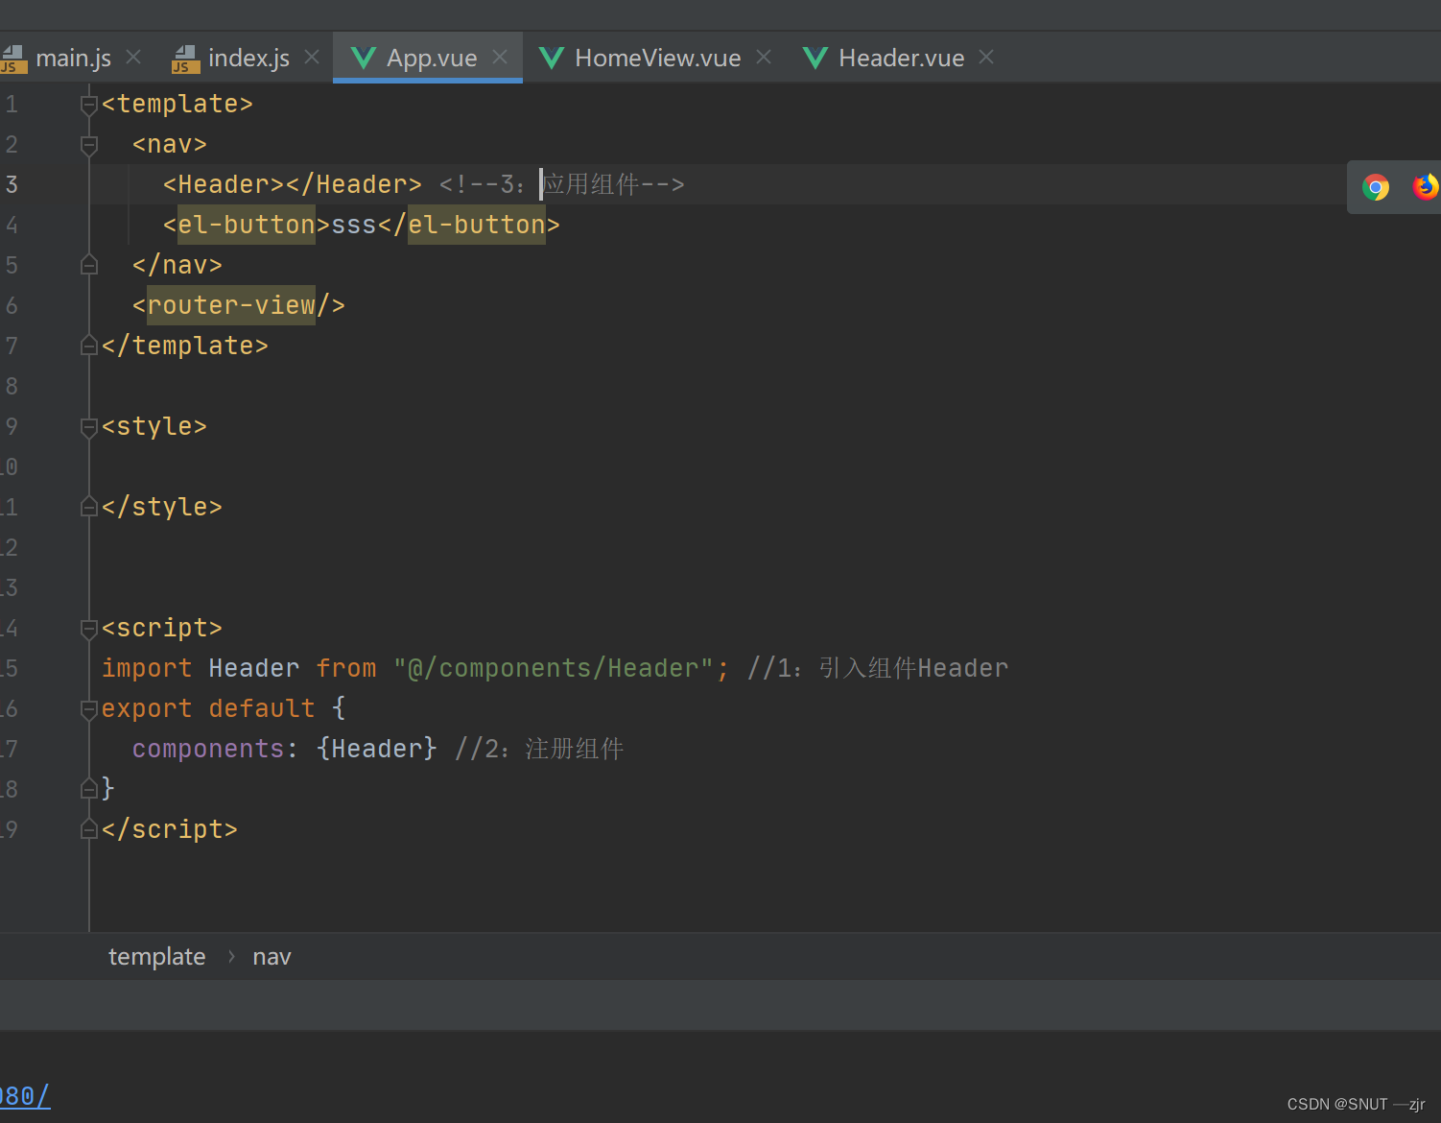Click the 'default' keyword
The height and width of the screenshot is (1123, 1441).
[262, 708]
